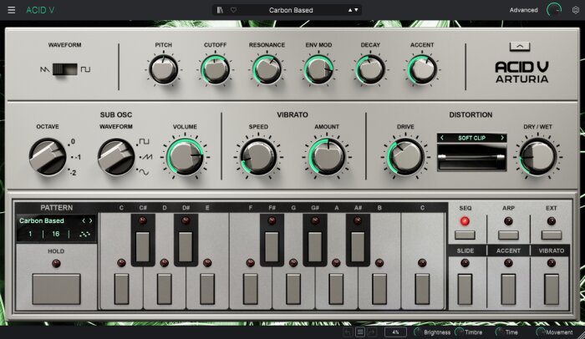Open the Carbon Based preset name dropdown
The image size is (585, 339).
291,10
